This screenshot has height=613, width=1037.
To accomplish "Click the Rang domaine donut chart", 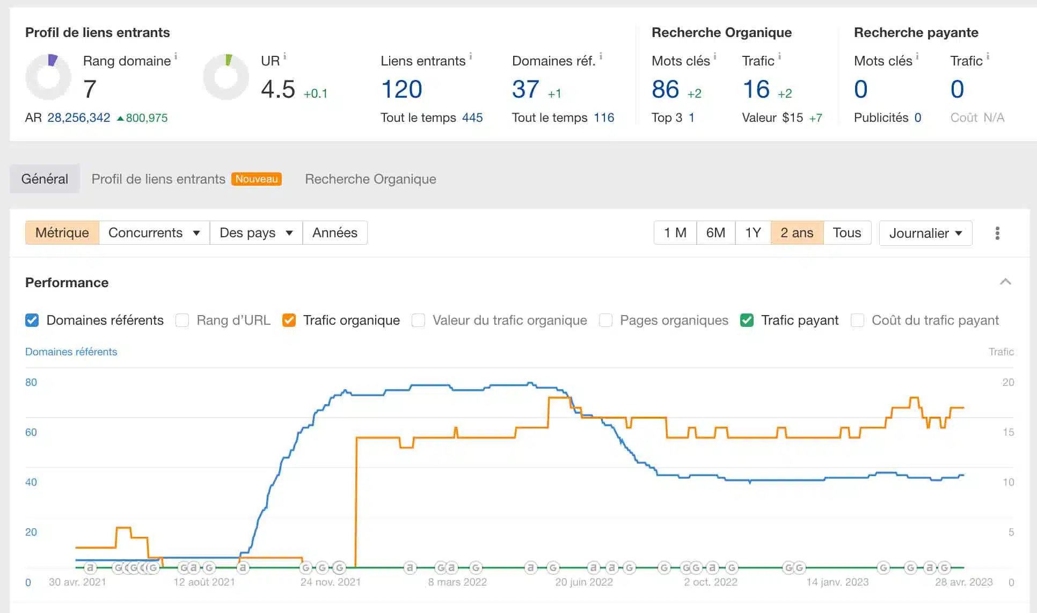I will (48, 77).
